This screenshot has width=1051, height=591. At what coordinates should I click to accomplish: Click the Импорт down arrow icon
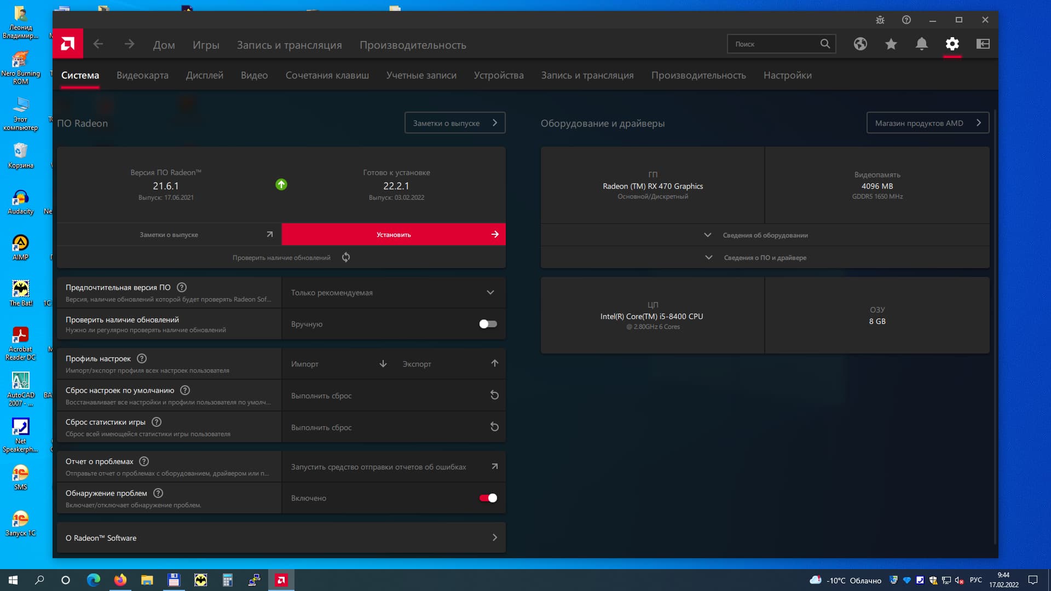(x=383, y=363)
